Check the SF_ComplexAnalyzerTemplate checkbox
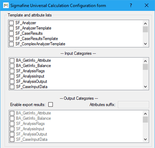Screen dimensions: 155x148 [x=11, y=44]
